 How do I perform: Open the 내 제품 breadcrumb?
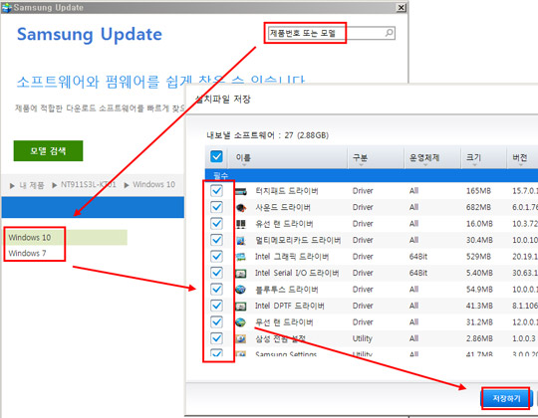(32, 185)
